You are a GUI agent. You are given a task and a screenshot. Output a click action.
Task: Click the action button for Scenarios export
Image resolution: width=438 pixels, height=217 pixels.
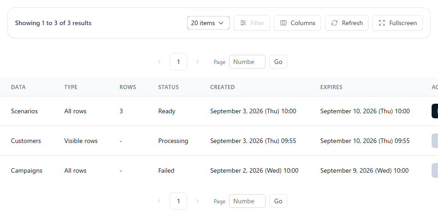click(x=435, y=111)
